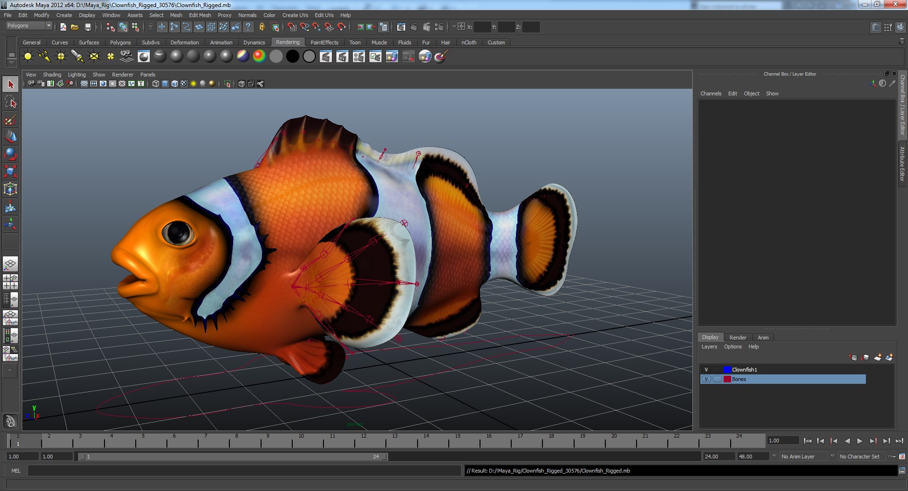Toggle visibility of Bones layer
The width and height of the screenshot is (908, 491).
(x=706, y=379)
